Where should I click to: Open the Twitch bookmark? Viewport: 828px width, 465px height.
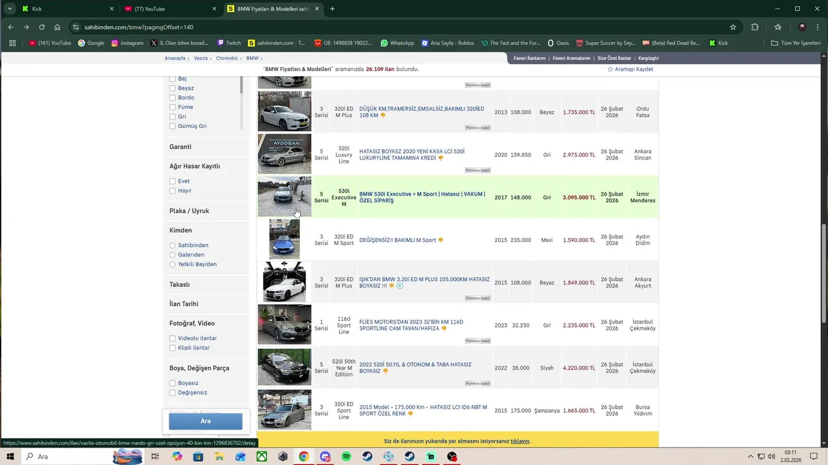(229, 43)
